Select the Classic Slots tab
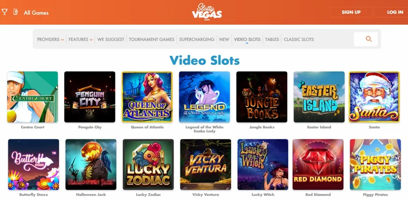The width and height of the screenshot is (408, 201). [299, 39]
